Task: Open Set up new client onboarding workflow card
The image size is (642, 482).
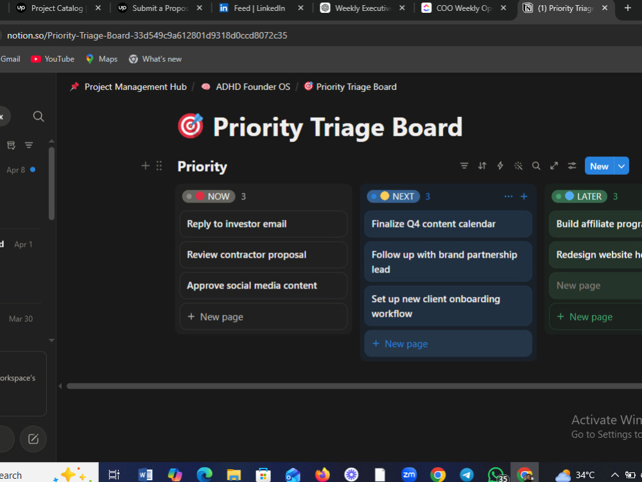Action: tap(448, 306)
